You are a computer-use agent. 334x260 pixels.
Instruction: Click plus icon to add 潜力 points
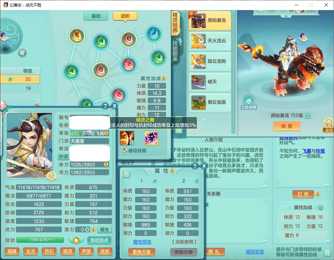coord(87,229)
